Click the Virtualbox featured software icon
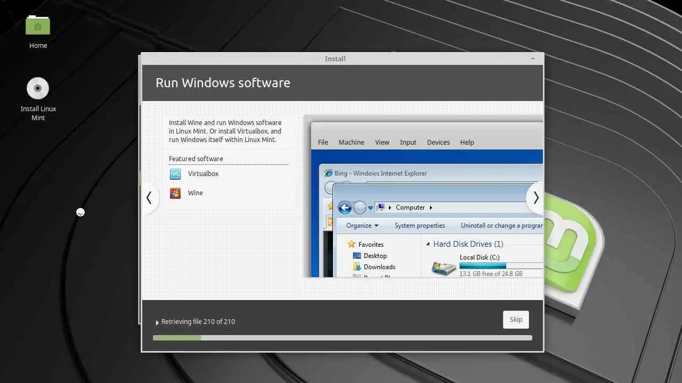 tap(175, 174)
